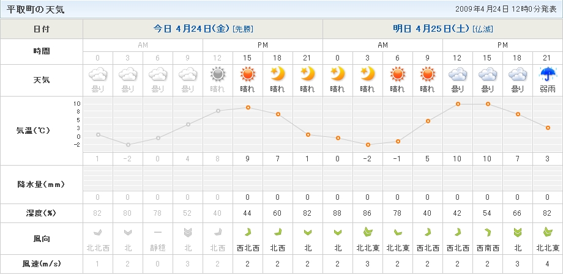Click today's 15時 西北西 wind arrow icon
The height and width of the screenshot is (275, 563).
[248, 232]
